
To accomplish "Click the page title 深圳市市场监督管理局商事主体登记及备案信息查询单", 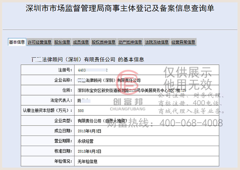I will coord(120,8).
